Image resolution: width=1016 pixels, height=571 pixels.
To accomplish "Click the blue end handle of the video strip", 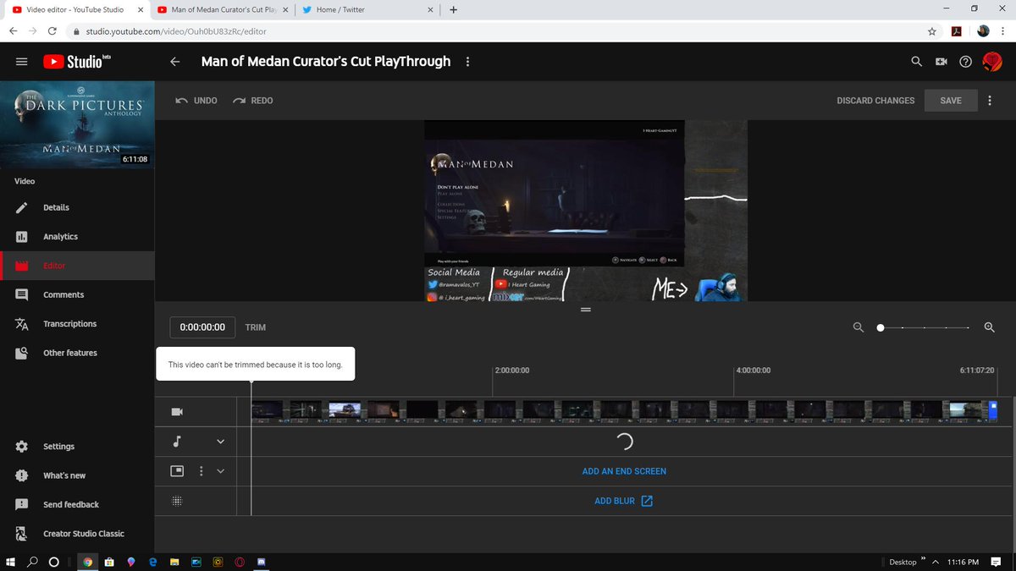I will [994, 410].
